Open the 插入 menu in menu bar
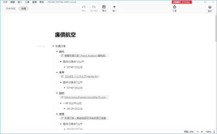The height and width of the screenshot is (134, 217). 20,2
